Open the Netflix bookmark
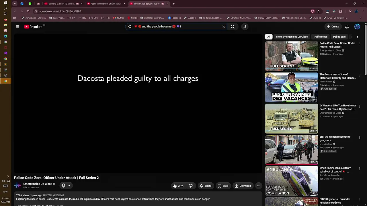367x206 pixels. (132, 18)
